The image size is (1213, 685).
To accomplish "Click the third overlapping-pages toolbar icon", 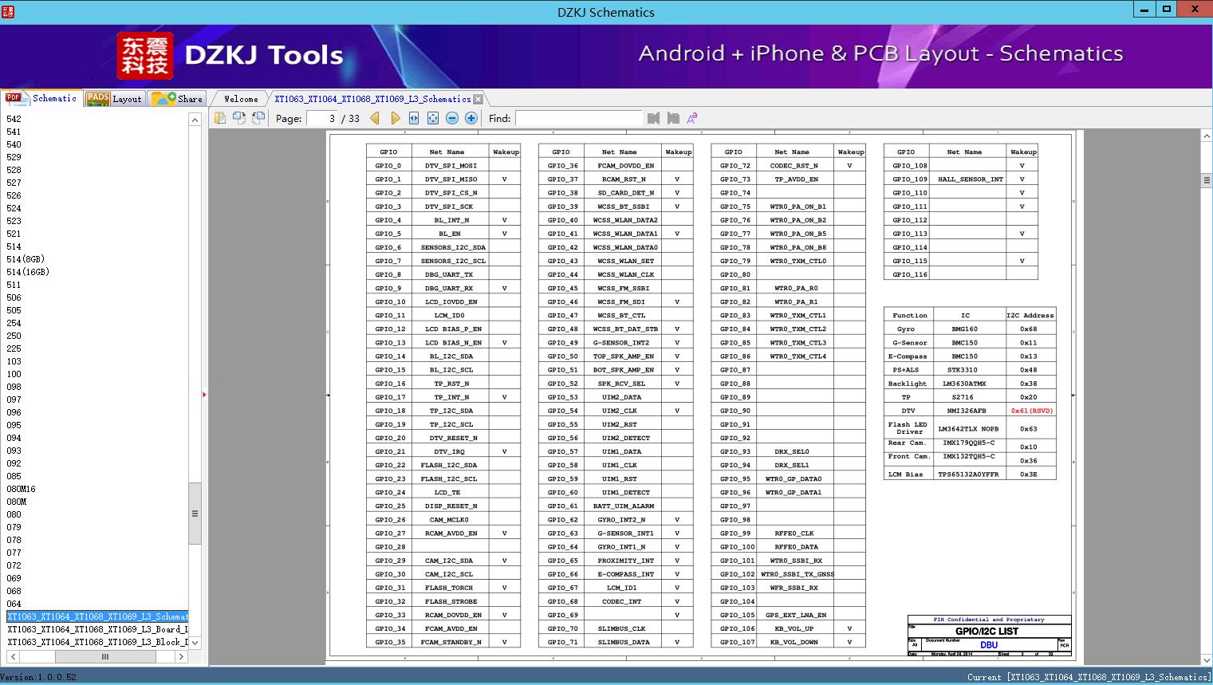I will coord(258,118).
